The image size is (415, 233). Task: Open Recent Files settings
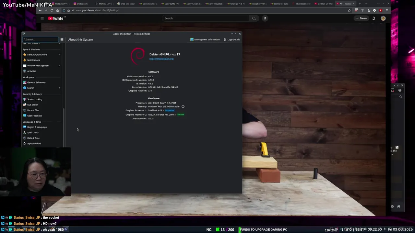(41, 110)
